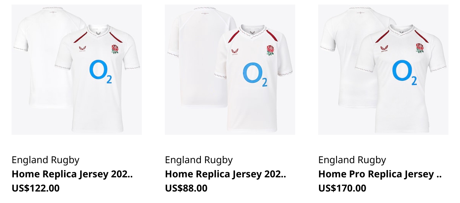460x203 pixels.
Task: Open the US$88.00 Home Replica Jersey image
Action: (x=230, y=70)
